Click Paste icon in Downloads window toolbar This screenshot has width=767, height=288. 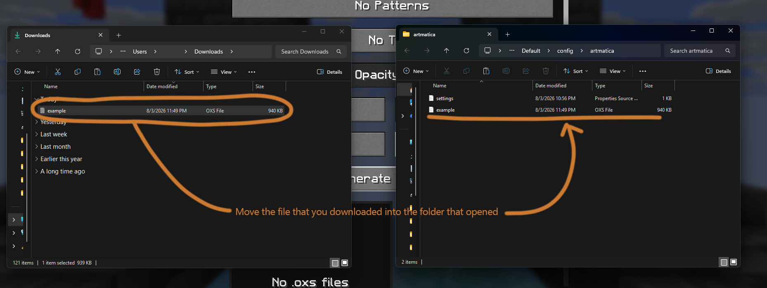coord(97,72)
